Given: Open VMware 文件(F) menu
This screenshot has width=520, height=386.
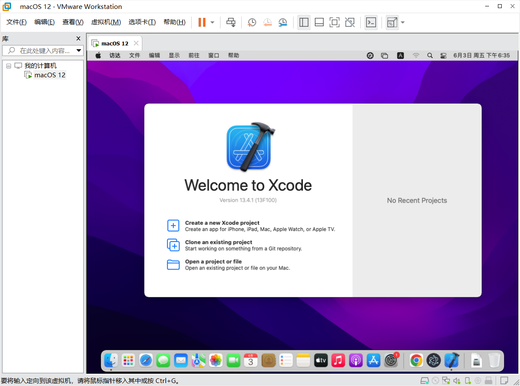Looking at the screenshot, I should (x=17, y=22).
